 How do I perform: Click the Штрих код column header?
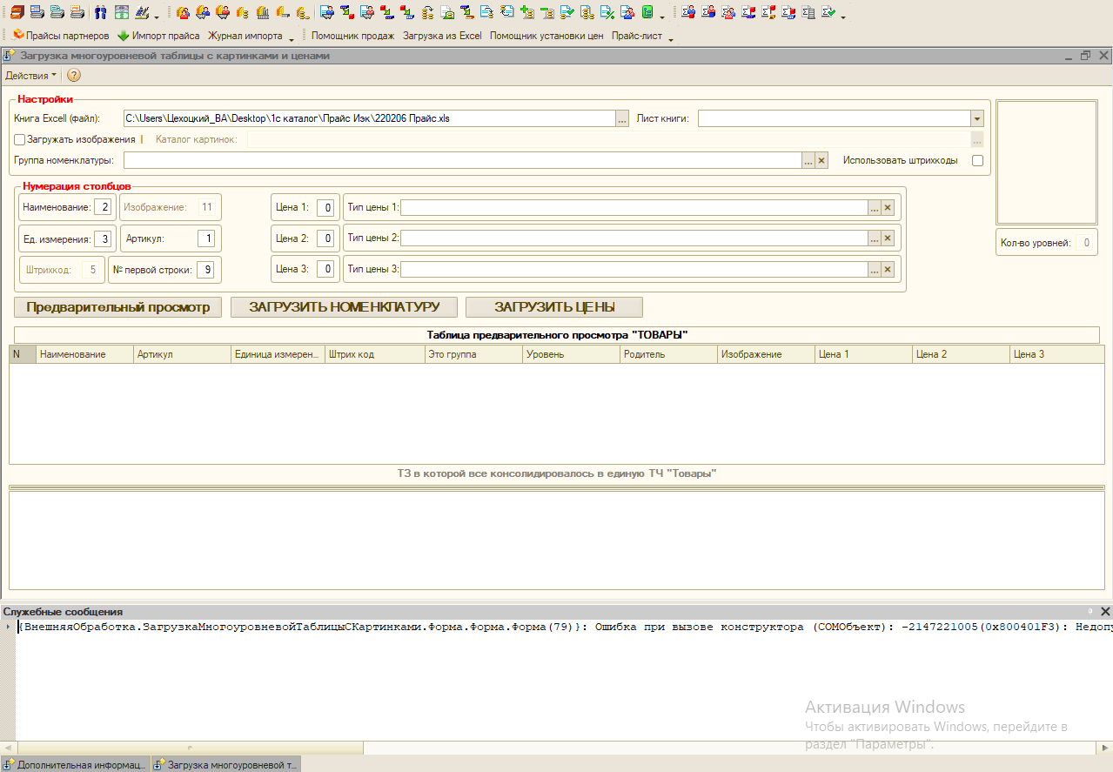click(x=377, y=354)
